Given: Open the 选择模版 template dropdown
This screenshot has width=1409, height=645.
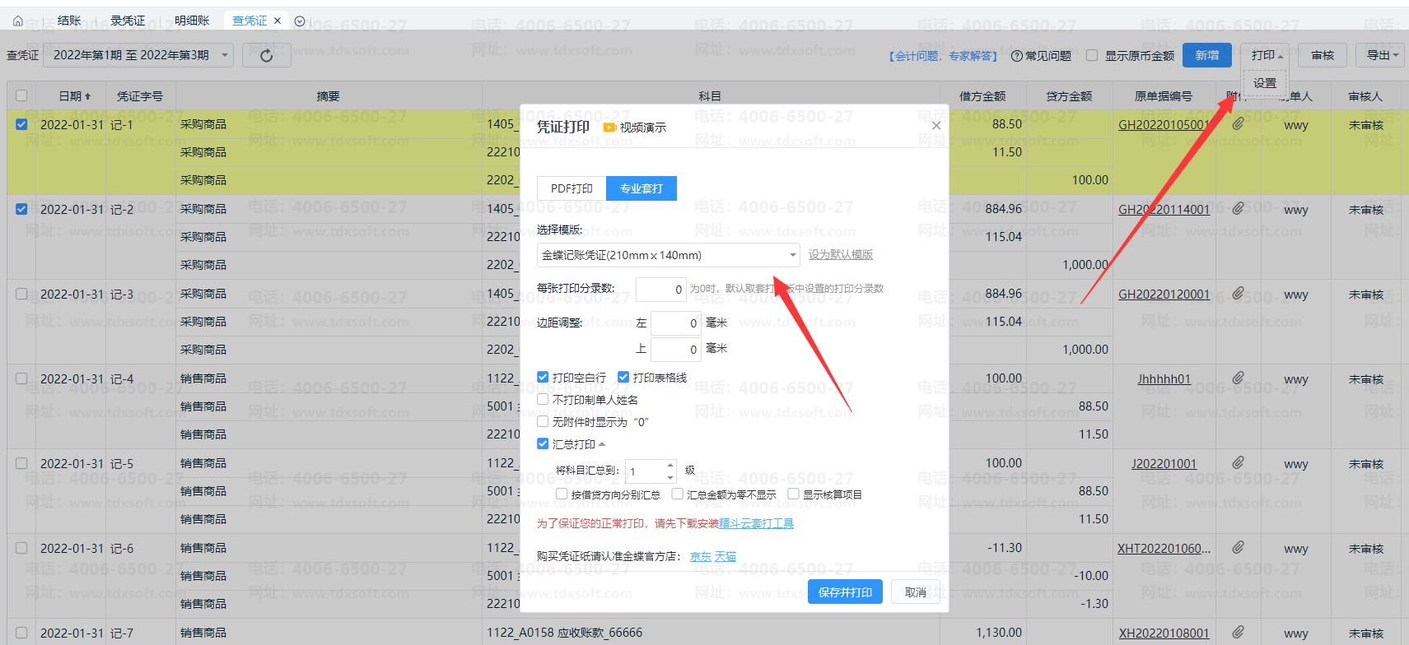Looking at the screenshot, I should [x=668, y=255].
